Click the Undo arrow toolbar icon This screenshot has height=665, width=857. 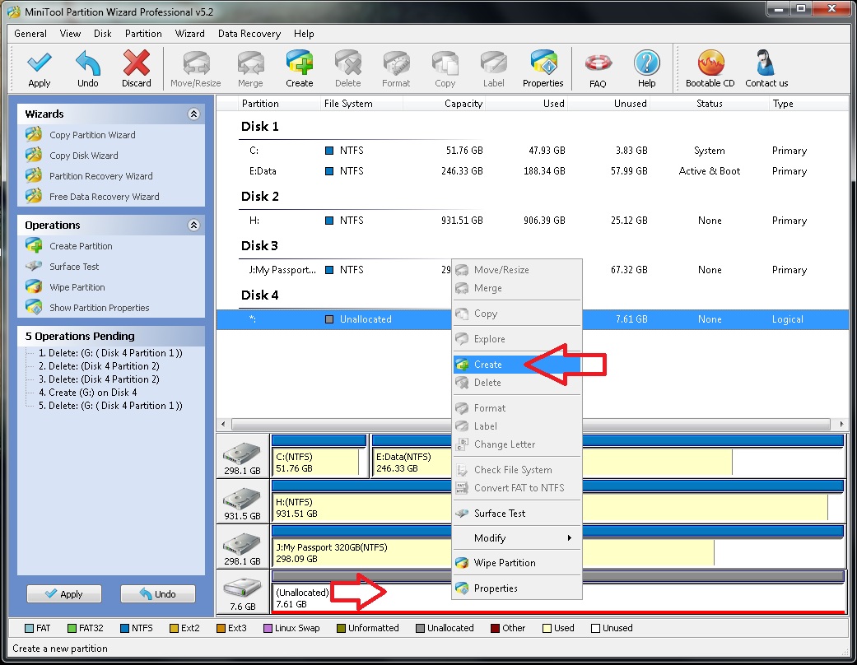point(87,63)
